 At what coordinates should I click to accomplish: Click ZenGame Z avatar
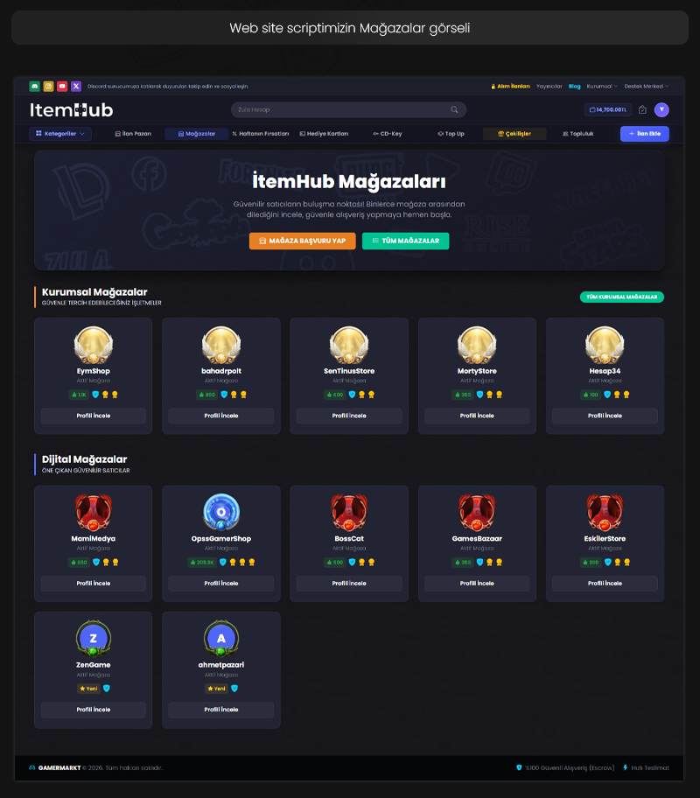click(x=93, y=639)
